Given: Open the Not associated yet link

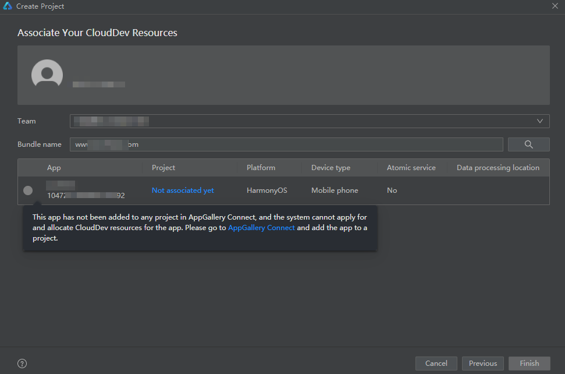Looking at the screenshot, I should coord(183,190).
